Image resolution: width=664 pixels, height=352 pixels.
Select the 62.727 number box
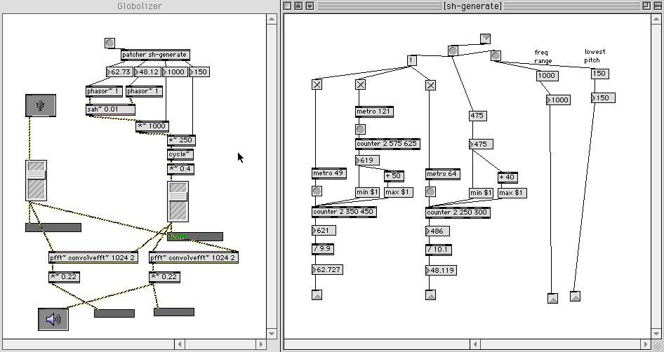pyautogui.click(x=327, y=269)
